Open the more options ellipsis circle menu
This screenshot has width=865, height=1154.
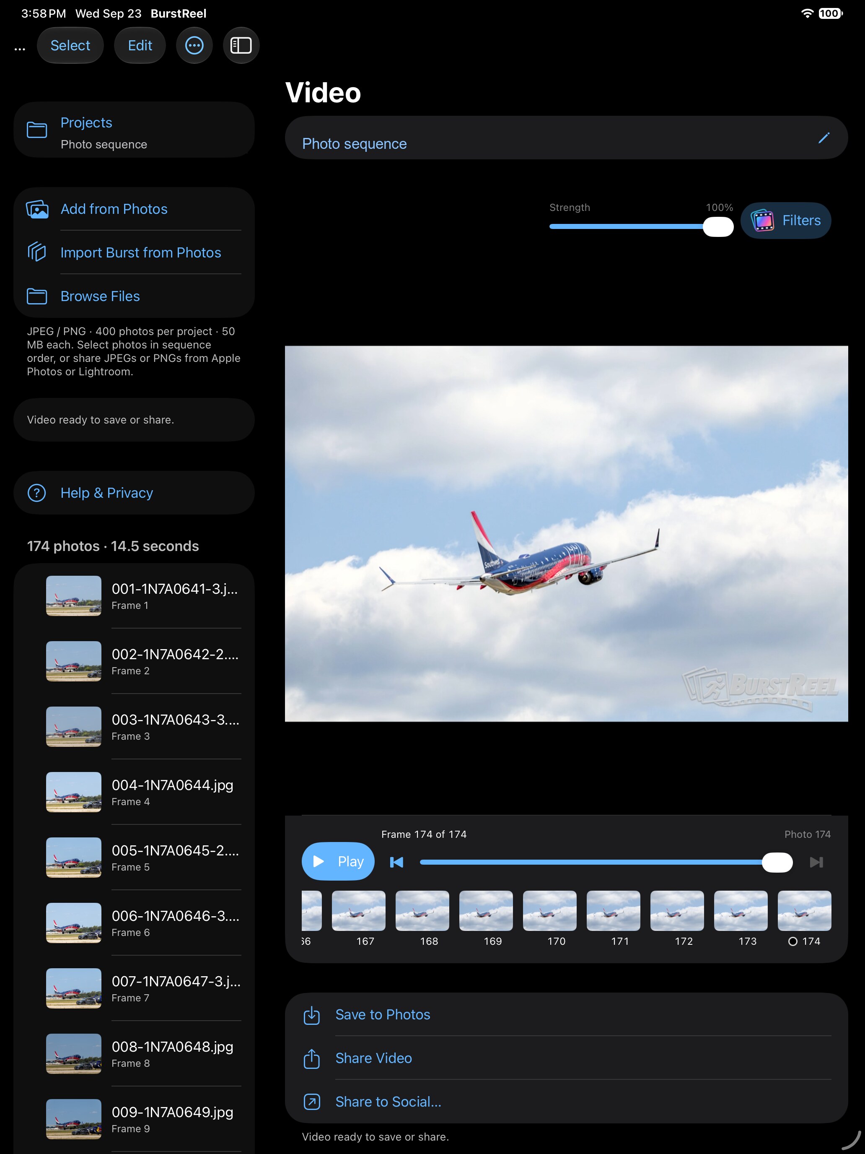coord(194,45)
